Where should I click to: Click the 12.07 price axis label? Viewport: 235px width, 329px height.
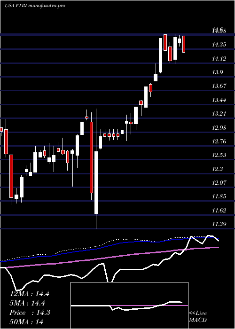219,183
